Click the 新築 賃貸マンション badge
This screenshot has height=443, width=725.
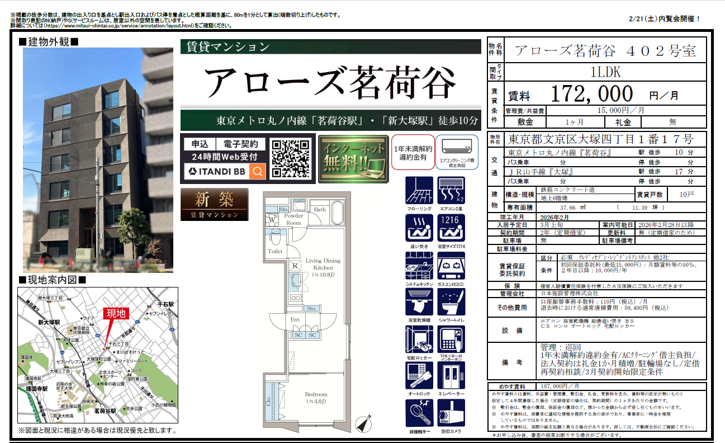pos(214,205)
